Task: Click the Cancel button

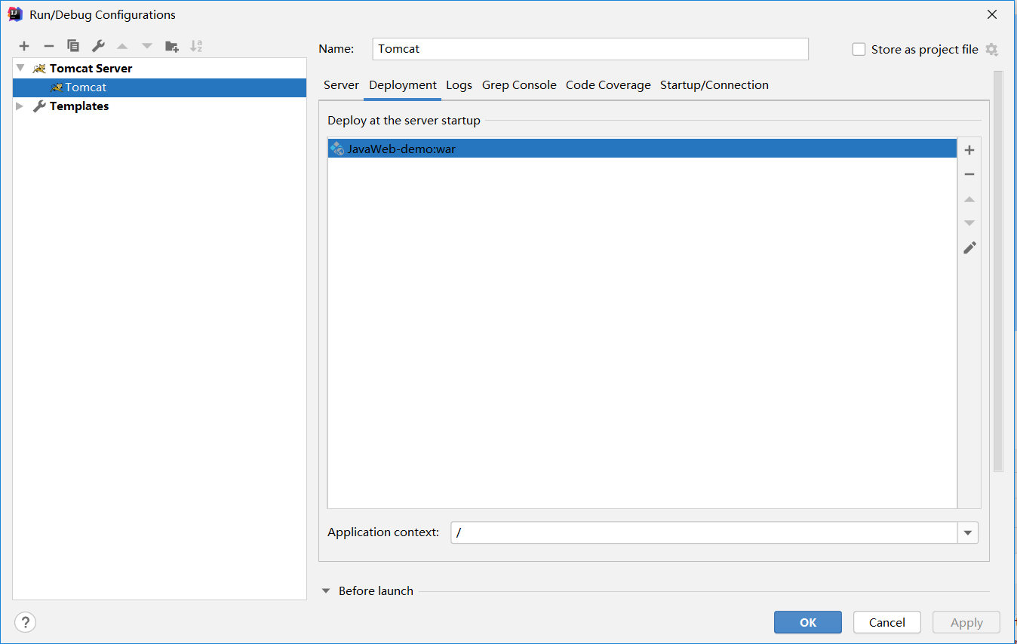Action: point(887,622)
